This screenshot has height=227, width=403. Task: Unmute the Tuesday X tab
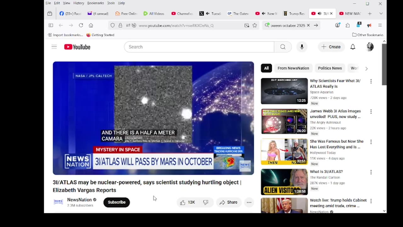click(x=208, y=14)
